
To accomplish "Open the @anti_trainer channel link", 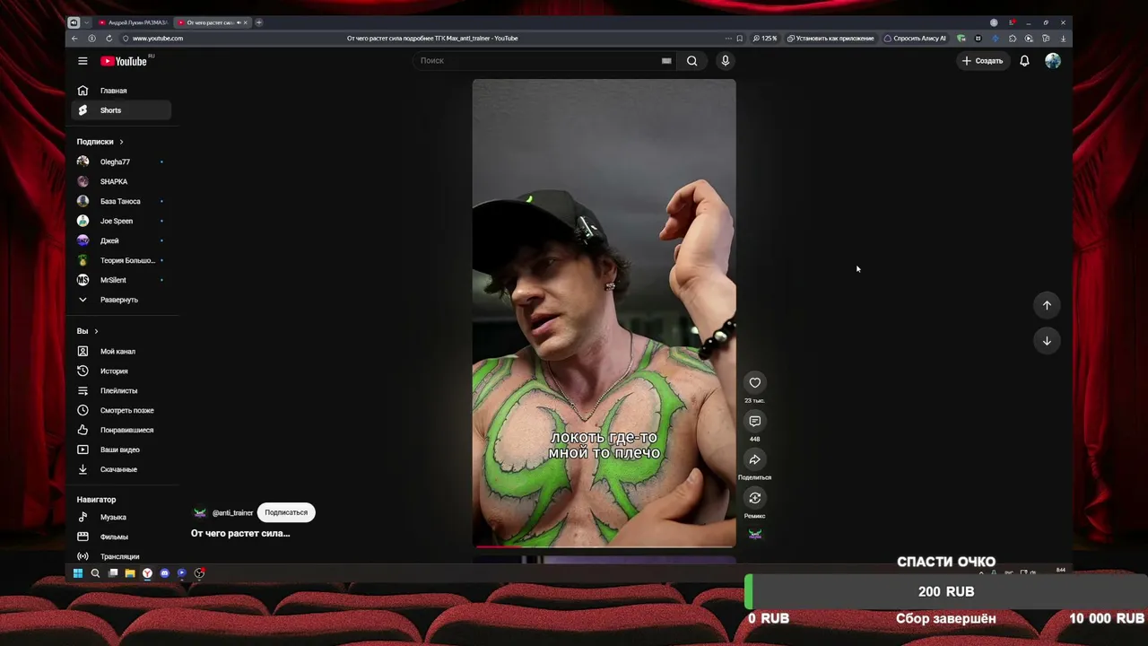I will (x=232, y=513).
